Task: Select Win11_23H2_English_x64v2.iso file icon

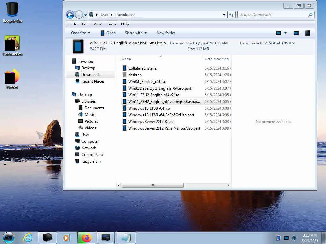Action: (x=124, y=95)
